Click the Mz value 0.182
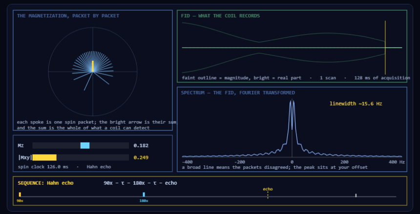The width and height of the screenshot is (420, 214). tap(141, 145)
